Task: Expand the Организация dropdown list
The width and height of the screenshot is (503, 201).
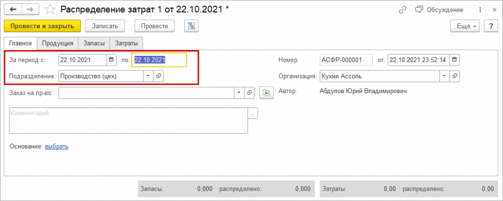Action: tap(444, 76)
